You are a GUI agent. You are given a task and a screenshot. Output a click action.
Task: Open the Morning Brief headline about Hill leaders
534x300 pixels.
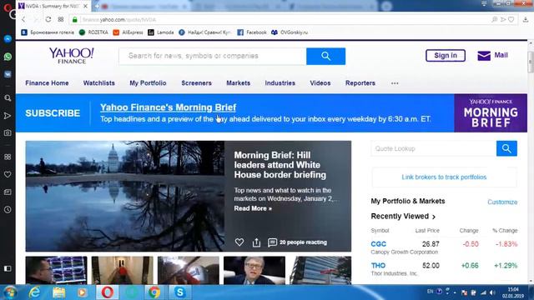point(280,165)
